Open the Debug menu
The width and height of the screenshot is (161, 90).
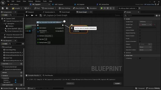click(31, 1)
